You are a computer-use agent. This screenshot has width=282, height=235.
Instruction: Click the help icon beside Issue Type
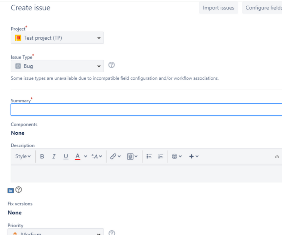point(112,65)
